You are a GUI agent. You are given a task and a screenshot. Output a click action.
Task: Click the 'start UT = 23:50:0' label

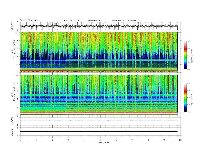(124, 21)
